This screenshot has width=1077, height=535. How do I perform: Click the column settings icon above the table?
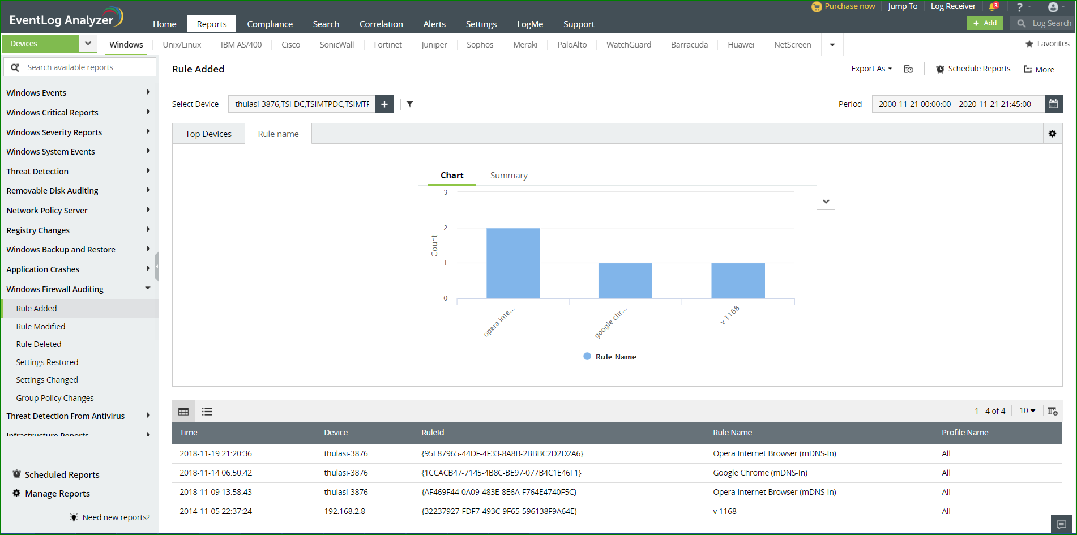[1052, 411]
